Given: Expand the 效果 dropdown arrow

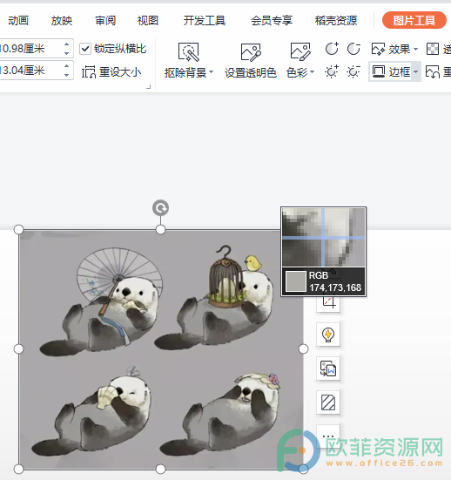Looking at the screenshot, I should [x=415, y=49].
